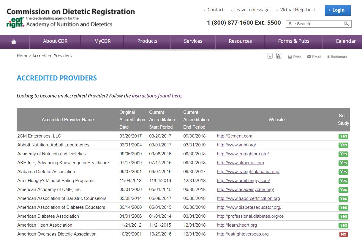Expand the Resources menu
This screenshot has height=237, width=362.
click(x=240, y=41)
